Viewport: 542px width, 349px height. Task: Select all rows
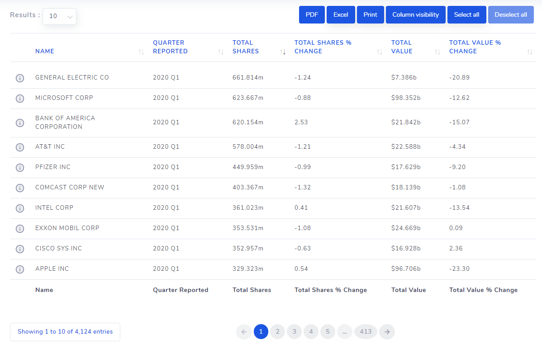click(466, 15)
